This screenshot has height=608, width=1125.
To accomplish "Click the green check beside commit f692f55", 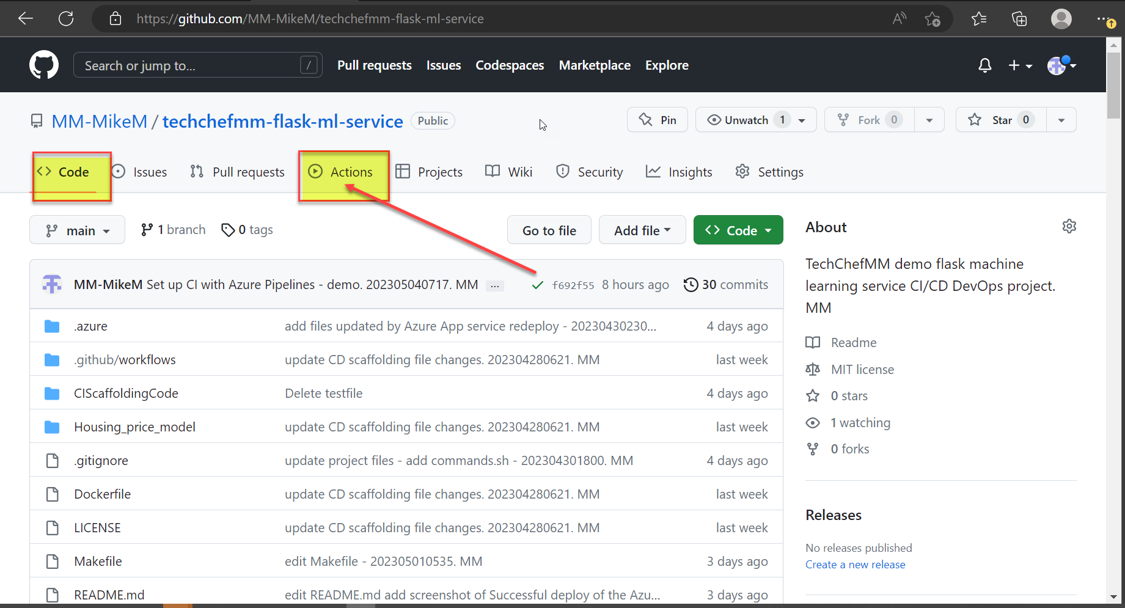I will tap(537, 285).
